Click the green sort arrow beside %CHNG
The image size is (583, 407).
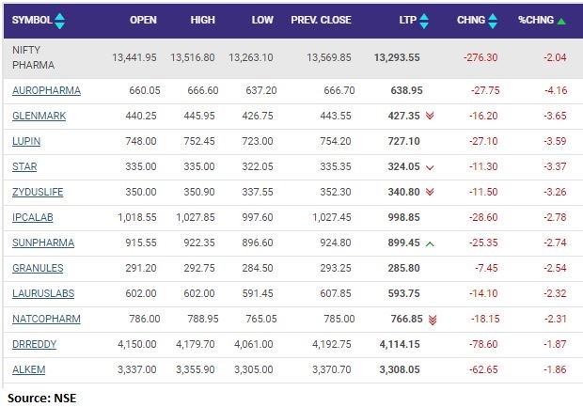click(561, 21)
